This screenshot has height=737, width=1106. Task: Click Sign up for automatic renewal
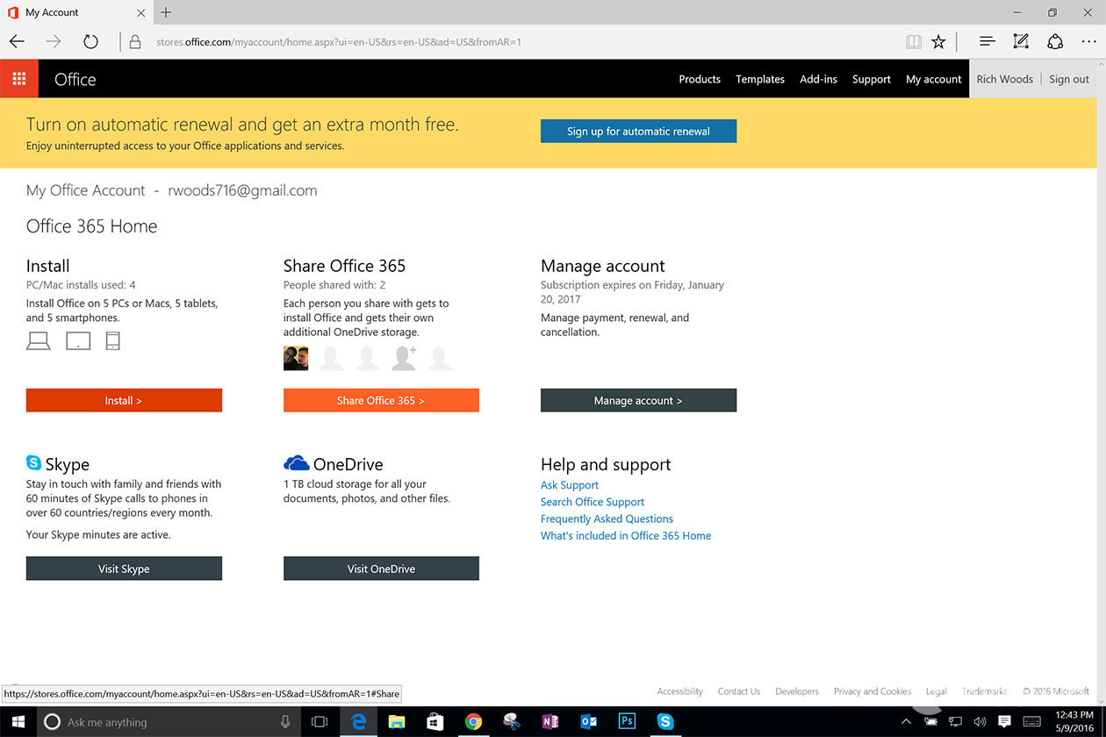click(x=638, y=130)
